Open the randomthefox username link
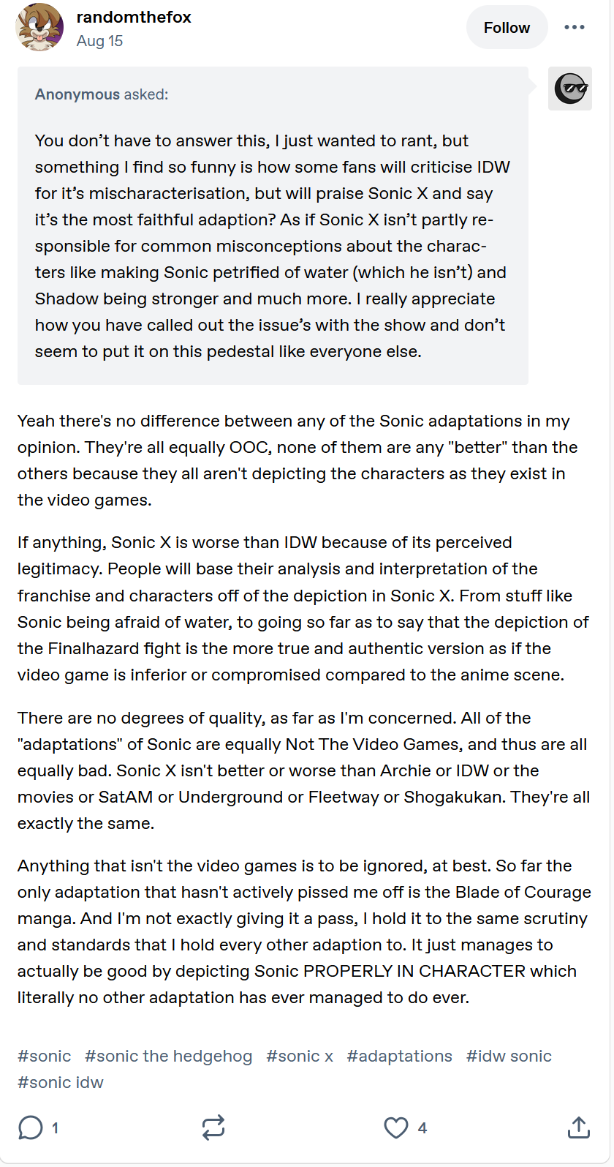 134,18
